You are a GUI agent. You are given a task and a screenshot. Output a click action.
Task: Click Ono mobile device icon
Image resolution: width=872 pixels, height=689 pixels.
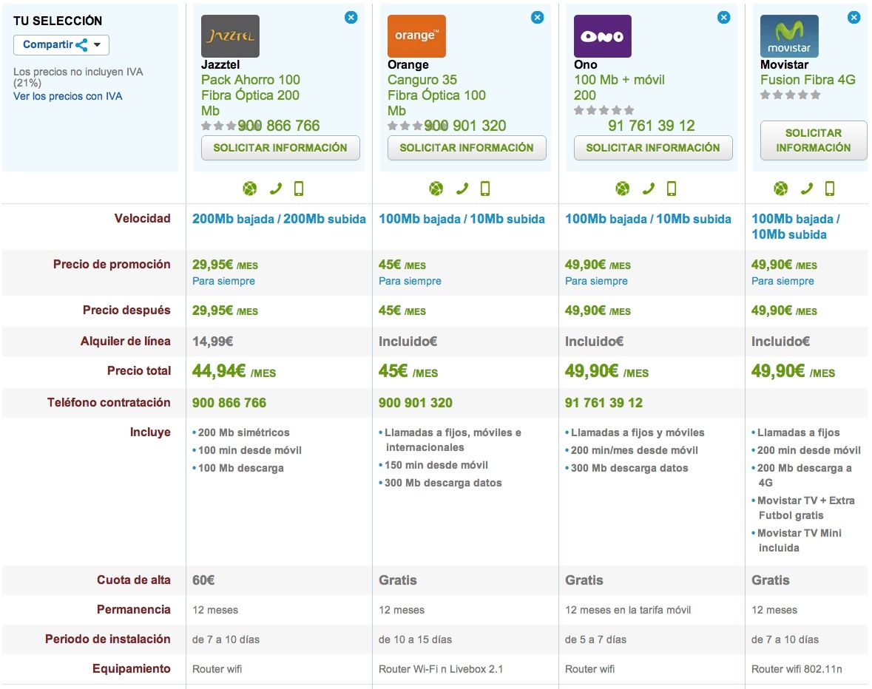(x=672, y=189)
